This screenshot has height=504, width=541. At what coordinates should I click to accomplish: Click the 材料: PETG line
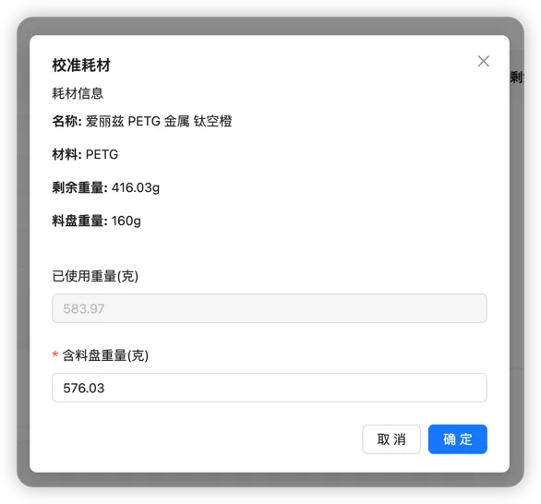[85, 154]
